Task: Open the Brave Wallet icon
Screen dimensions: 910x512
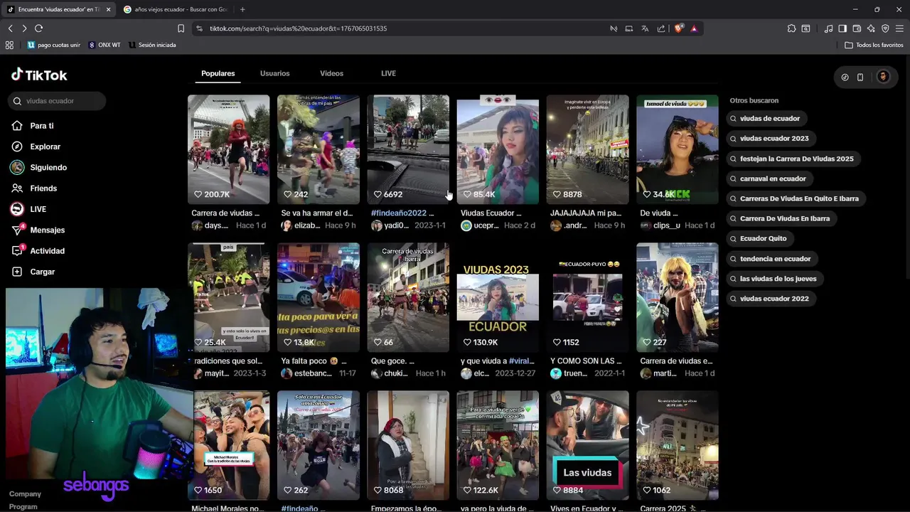Action: click(x=857, y=28)
